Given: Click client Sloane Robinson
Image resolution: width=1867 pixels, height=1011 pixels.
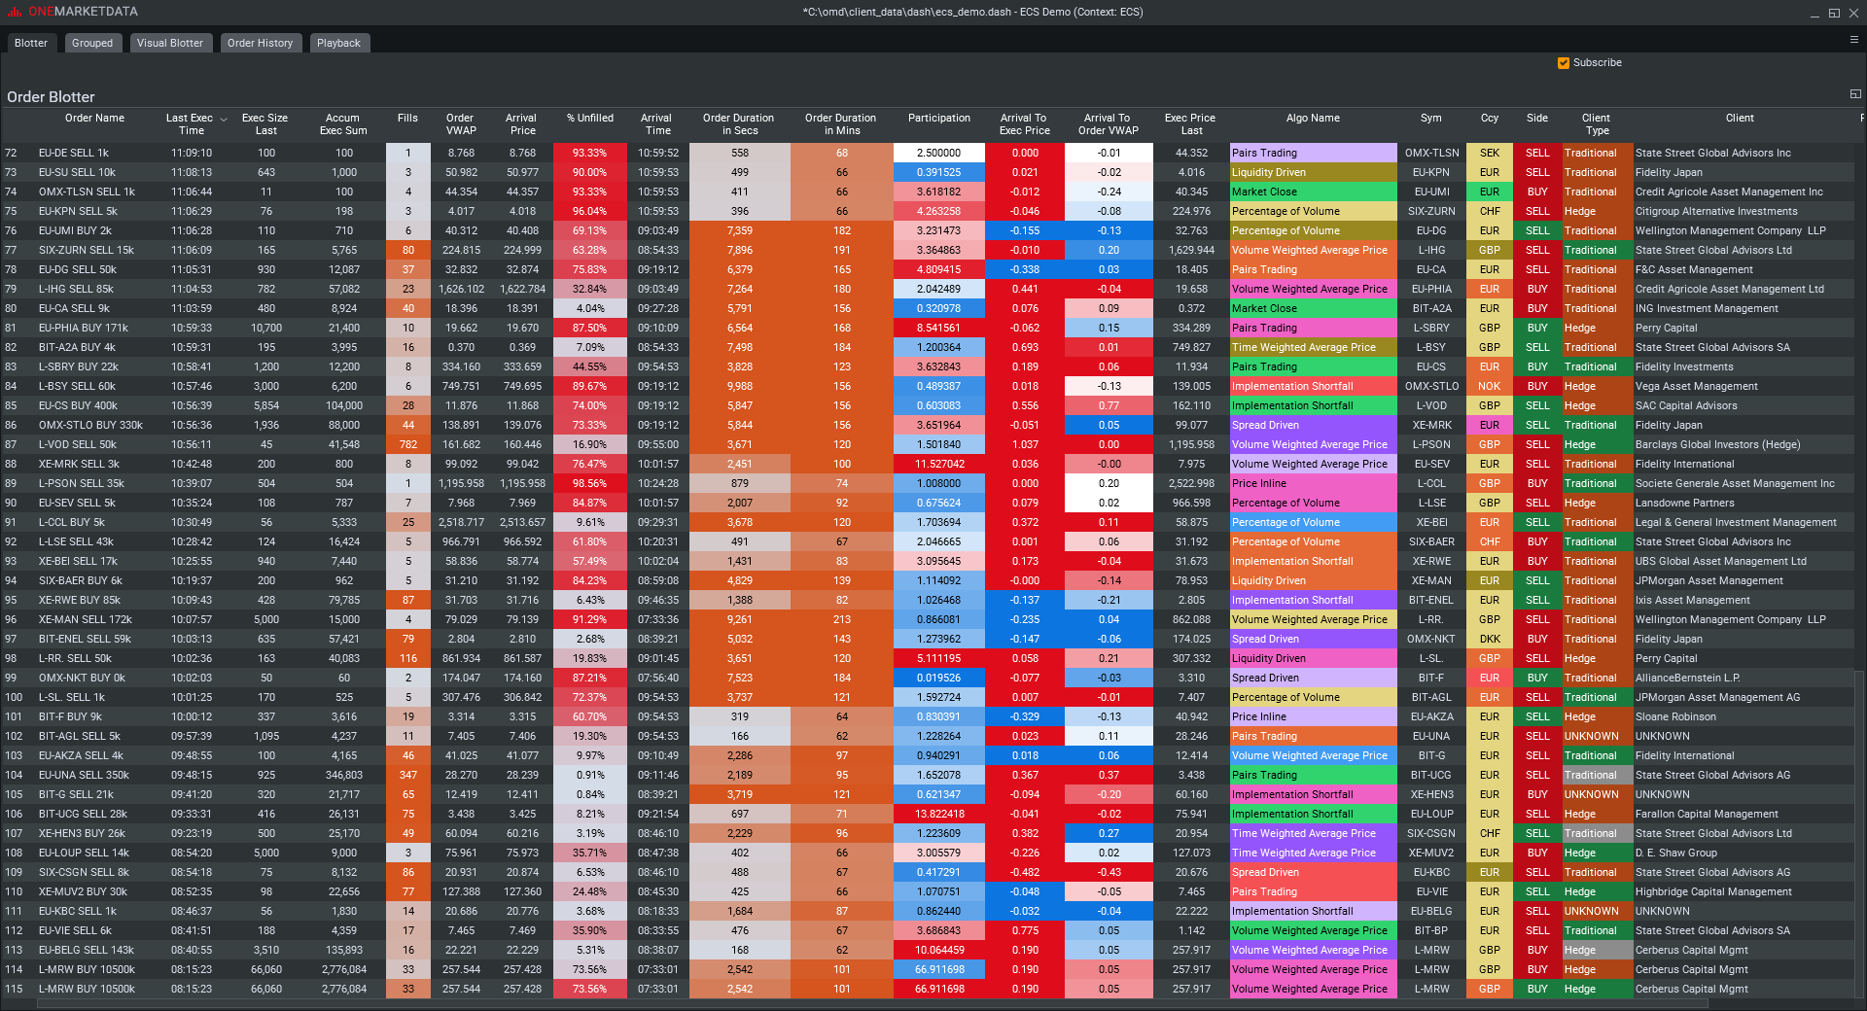Looking at the screenshot, I should [x=1675, y=717].
